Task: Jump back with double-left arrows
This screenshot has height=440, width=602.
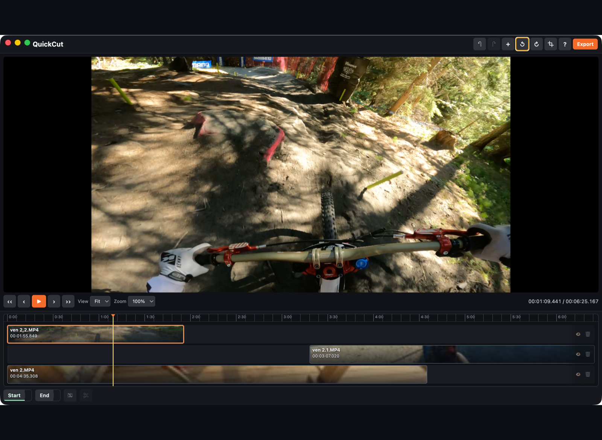Action: (10, 301)
